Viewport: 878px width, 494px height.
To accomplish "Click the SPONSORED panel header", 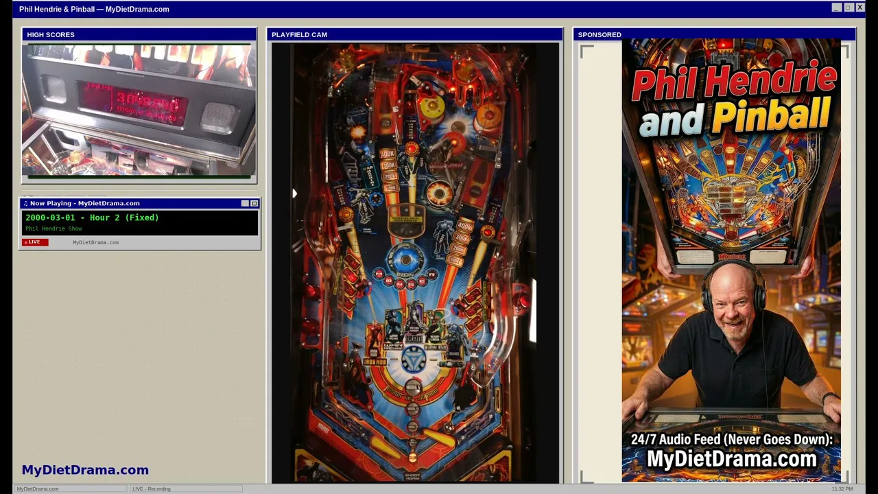I will [x=714, y=34].
